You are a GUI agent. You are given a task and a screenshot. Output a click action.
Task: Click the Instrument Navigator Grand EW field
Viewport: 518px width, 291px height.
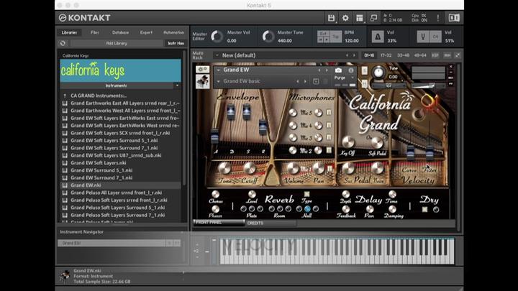point(112,243)
